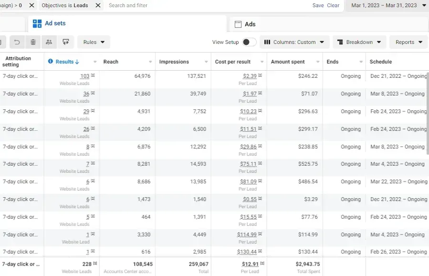Click footnote icon beside $2.39 cost
429x276 pixels.
pos(260,75)
